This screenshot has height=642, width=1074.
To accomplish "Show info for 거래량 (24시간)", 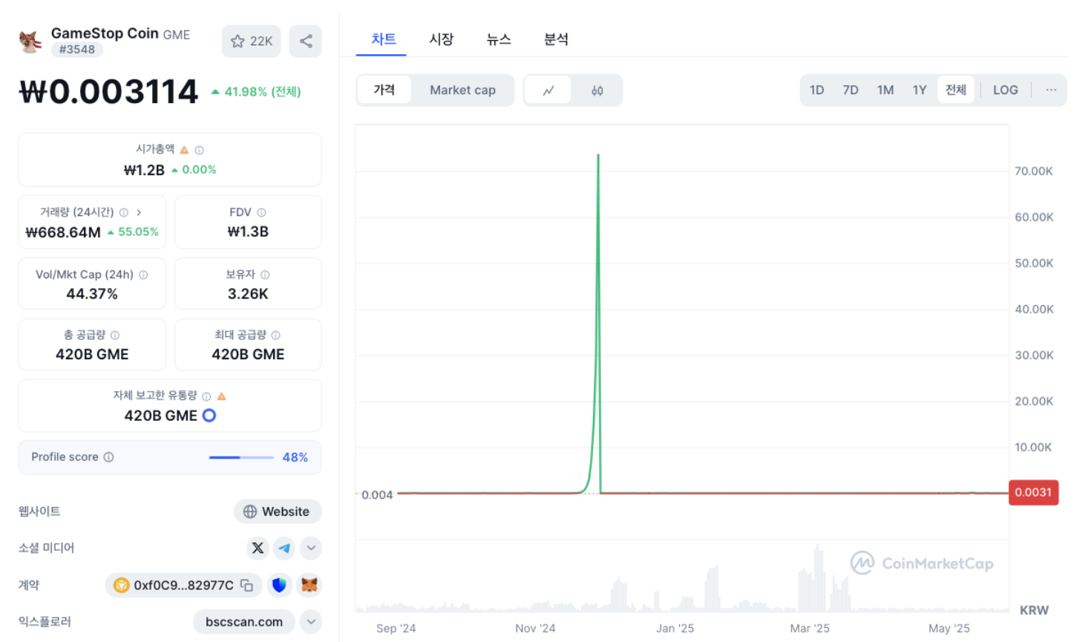I will pyautogui.click(x=124, y=212).
